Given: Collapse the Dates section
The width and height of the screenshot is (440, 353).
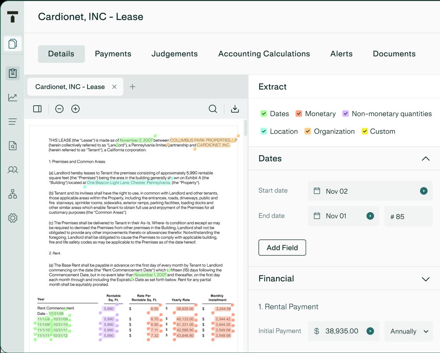Looking at the screenshot, I should [425, 158].
